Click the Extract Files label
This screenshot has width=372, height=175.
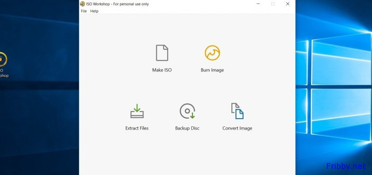(137, 128)
